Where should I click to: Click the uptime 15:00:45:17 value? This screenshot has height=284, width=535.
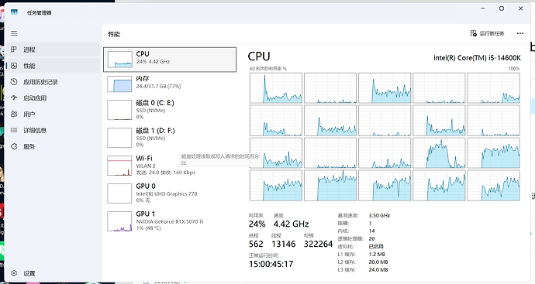pyautogui.click(x=271, y=264)
